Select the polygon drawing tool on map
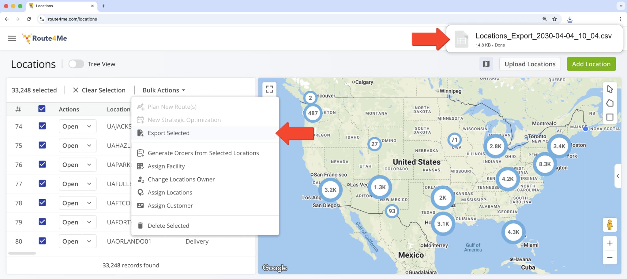 [610, 103]
